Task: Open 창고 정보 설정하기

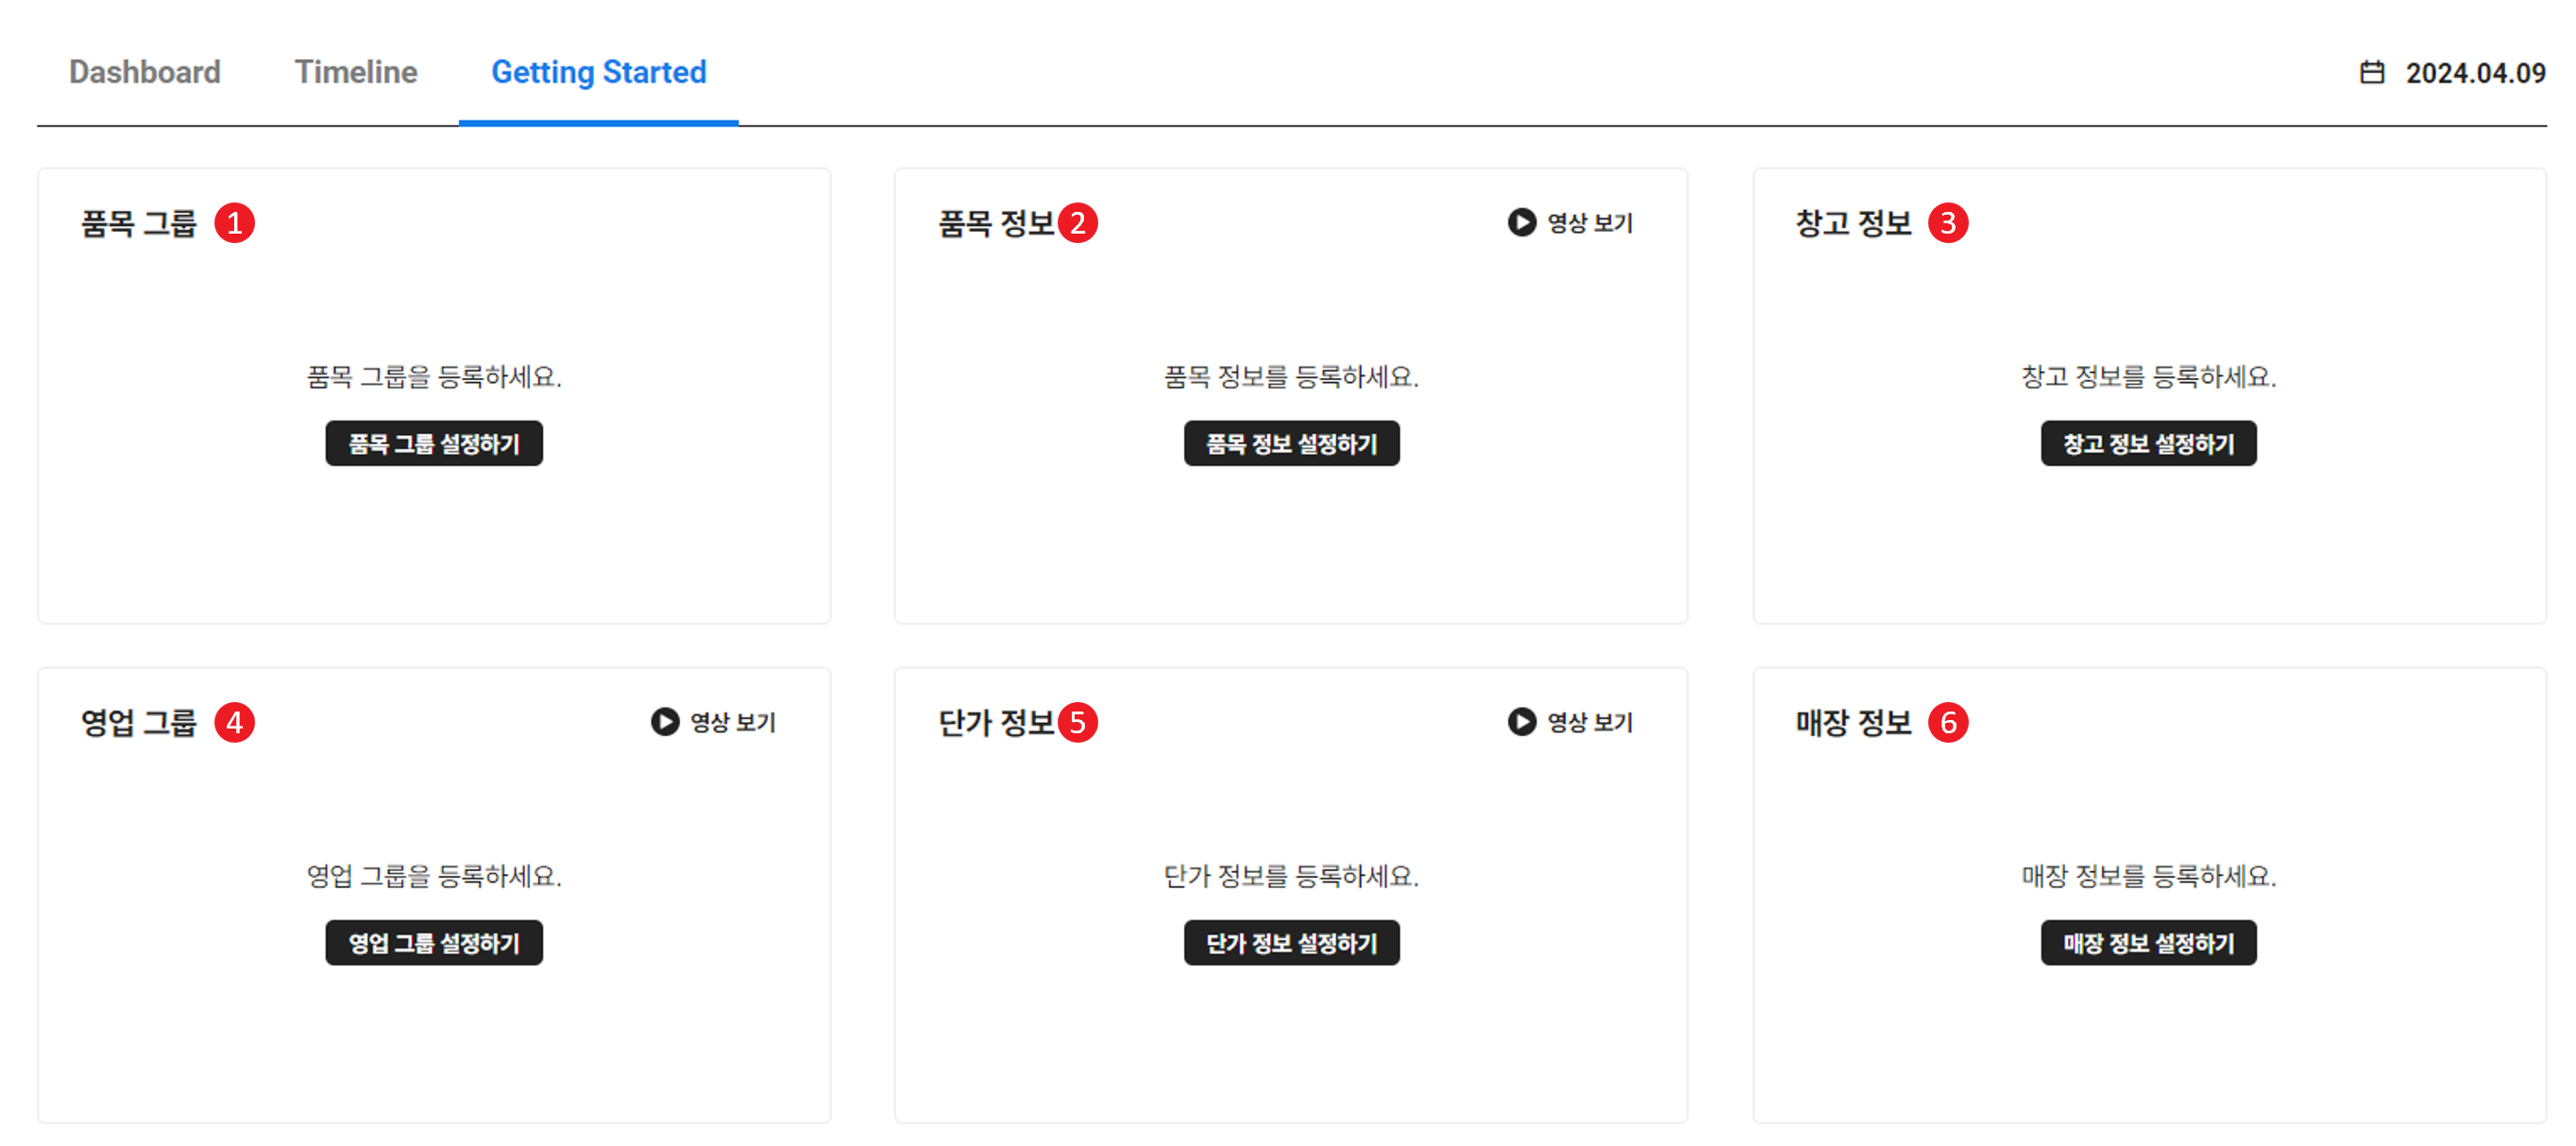Action: pyautogui.click(x=2148, y=443)
